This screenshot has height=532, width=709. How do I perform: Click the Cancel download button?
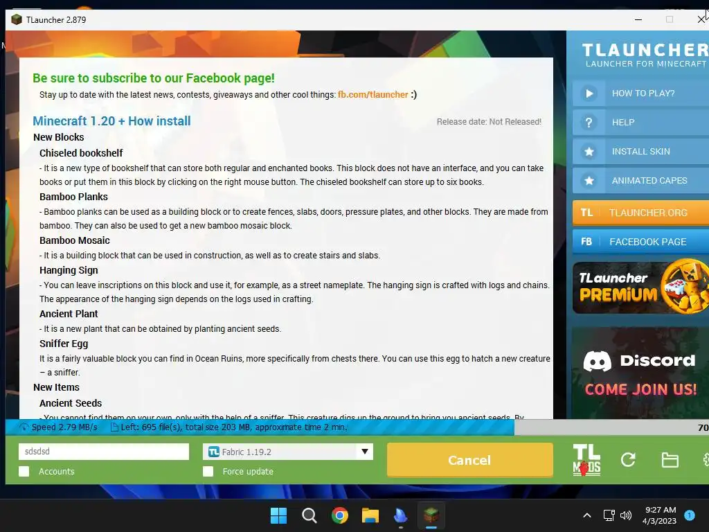(469, 460)
